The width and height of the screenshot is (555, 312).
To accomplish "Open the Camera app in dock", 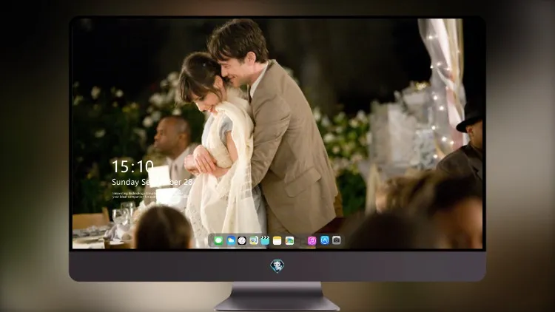I will click(336, 240).
